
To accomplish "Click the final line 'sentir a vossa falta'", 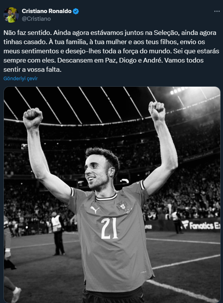I will tap(32, 69).
